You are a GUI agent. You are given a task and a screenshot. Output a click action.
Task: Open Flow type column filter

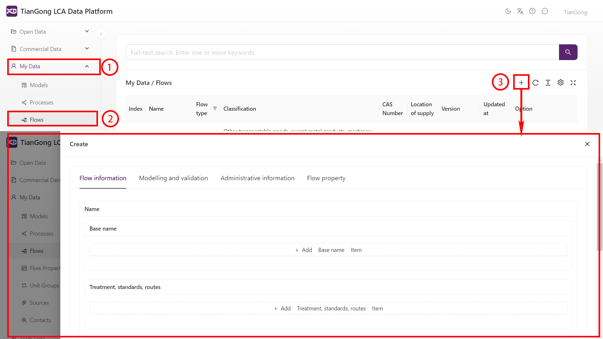pyautogui.click(x=215, y=108)
